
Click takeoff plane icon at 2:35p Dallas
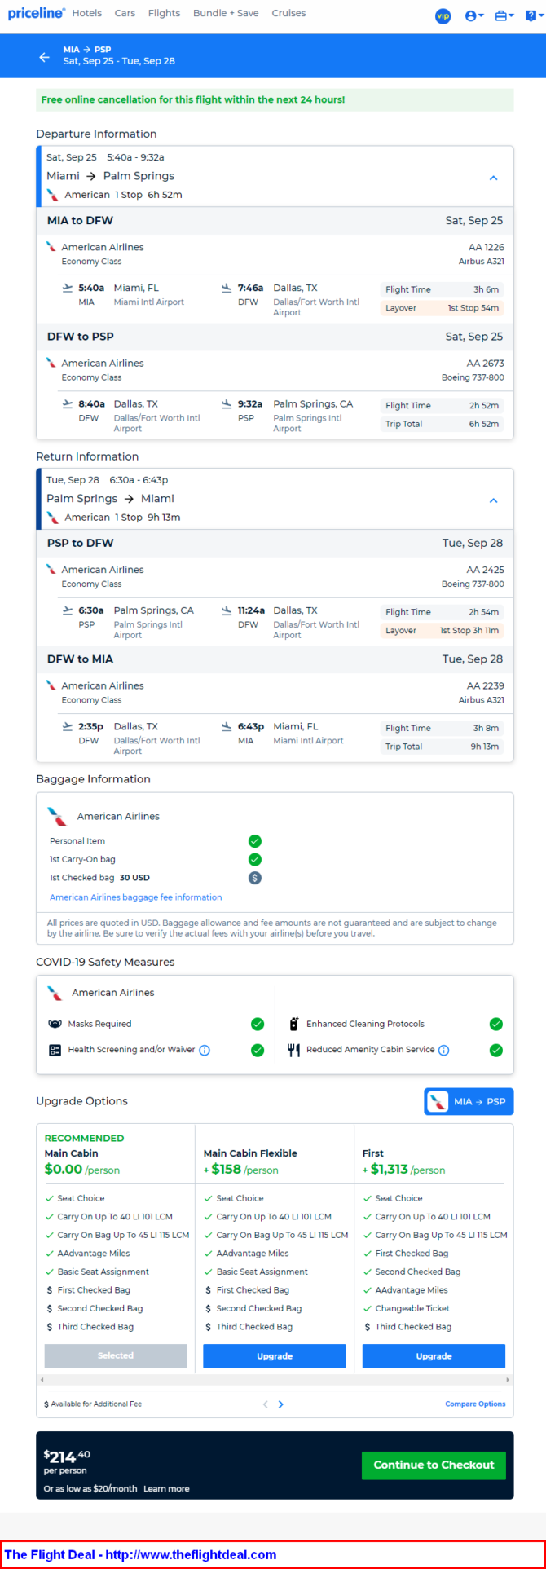(x=68, y=726)
